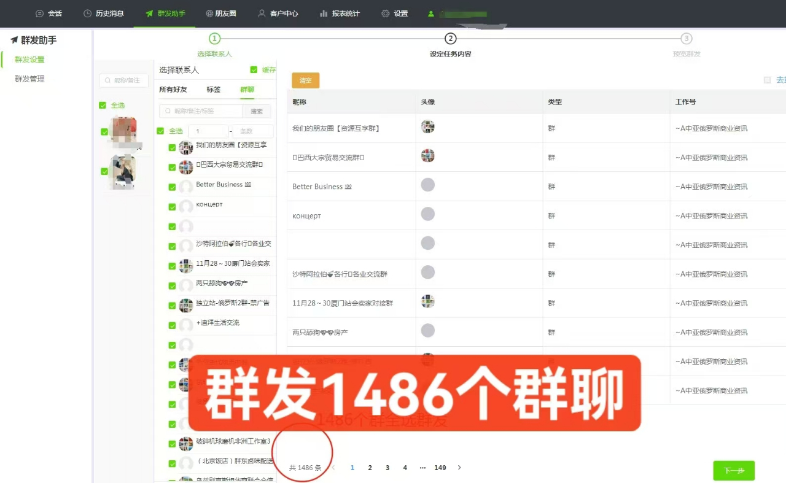
Task: Click the range start field showing 1
Action: click(208, 131)
